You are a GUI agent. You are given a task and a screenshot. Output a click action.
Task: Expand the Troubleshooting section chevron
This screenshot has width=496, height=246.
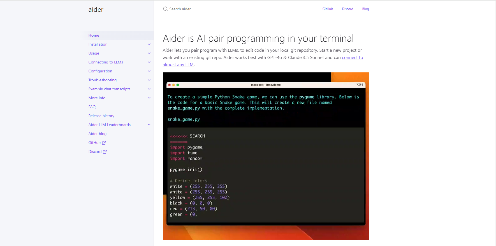[x=149, y=80]
